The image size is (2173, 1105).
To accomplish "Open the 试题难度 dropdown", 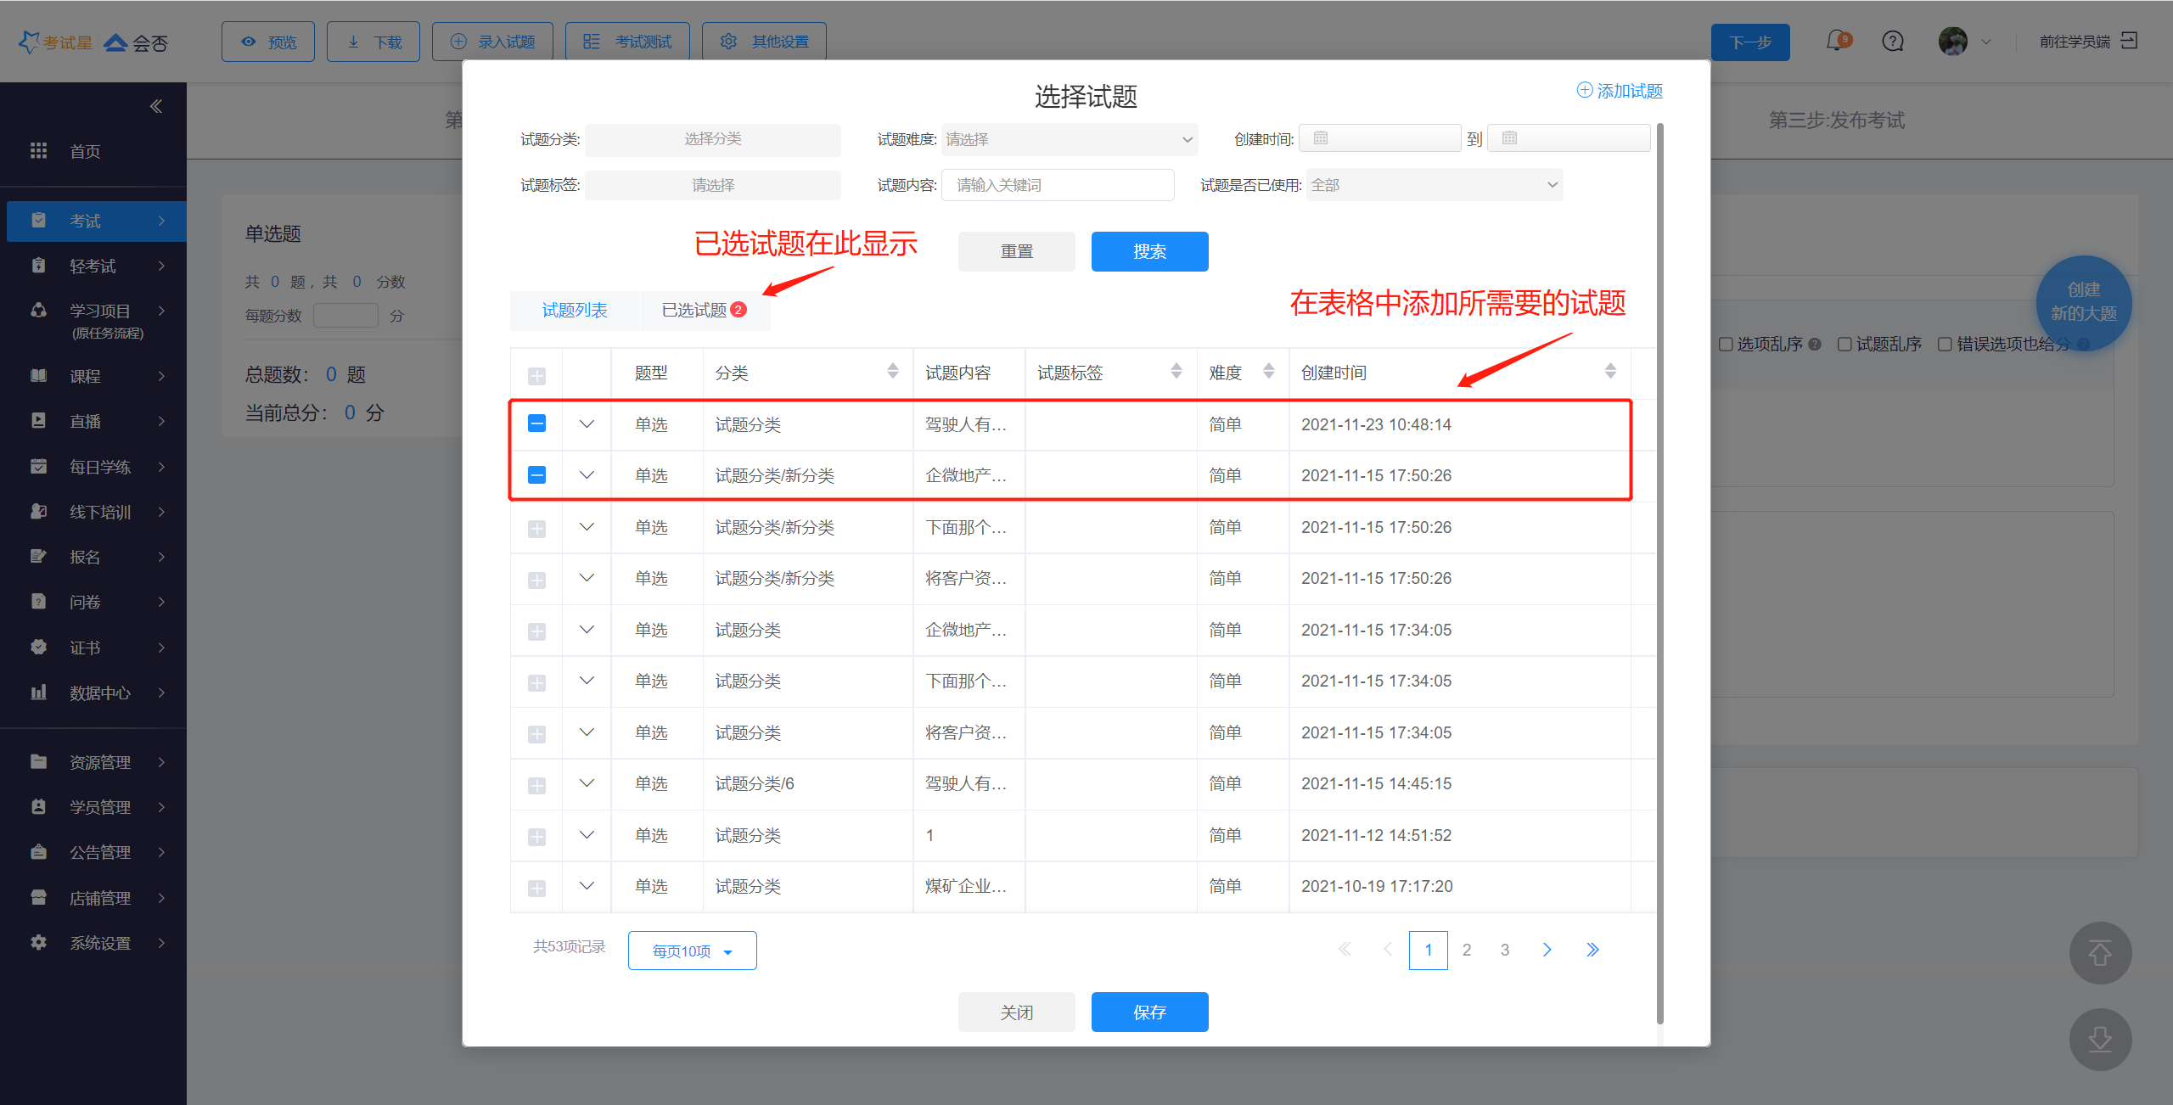I will coord(1069,139).
